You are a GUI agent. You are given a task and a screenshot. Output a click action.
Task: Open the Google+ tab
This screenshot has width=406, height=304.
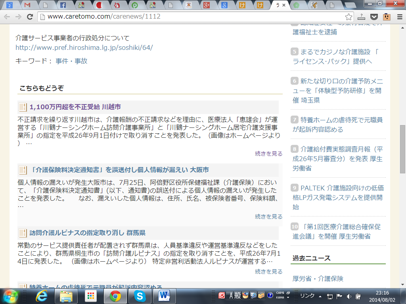(206, 6)
